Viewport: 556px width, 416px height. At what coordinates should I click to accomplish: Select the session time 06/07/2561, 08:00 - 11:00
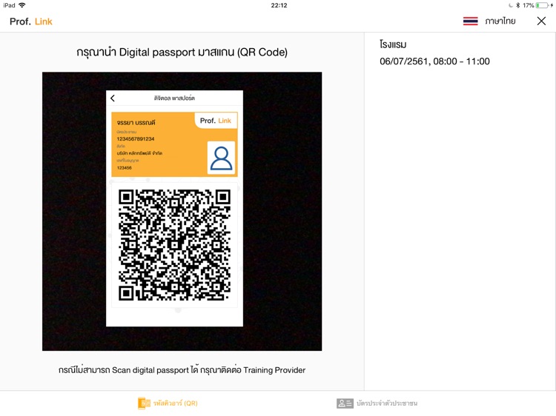434,61
